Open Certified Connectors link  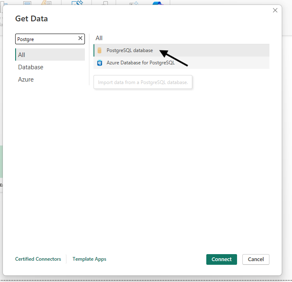(38, 259)
